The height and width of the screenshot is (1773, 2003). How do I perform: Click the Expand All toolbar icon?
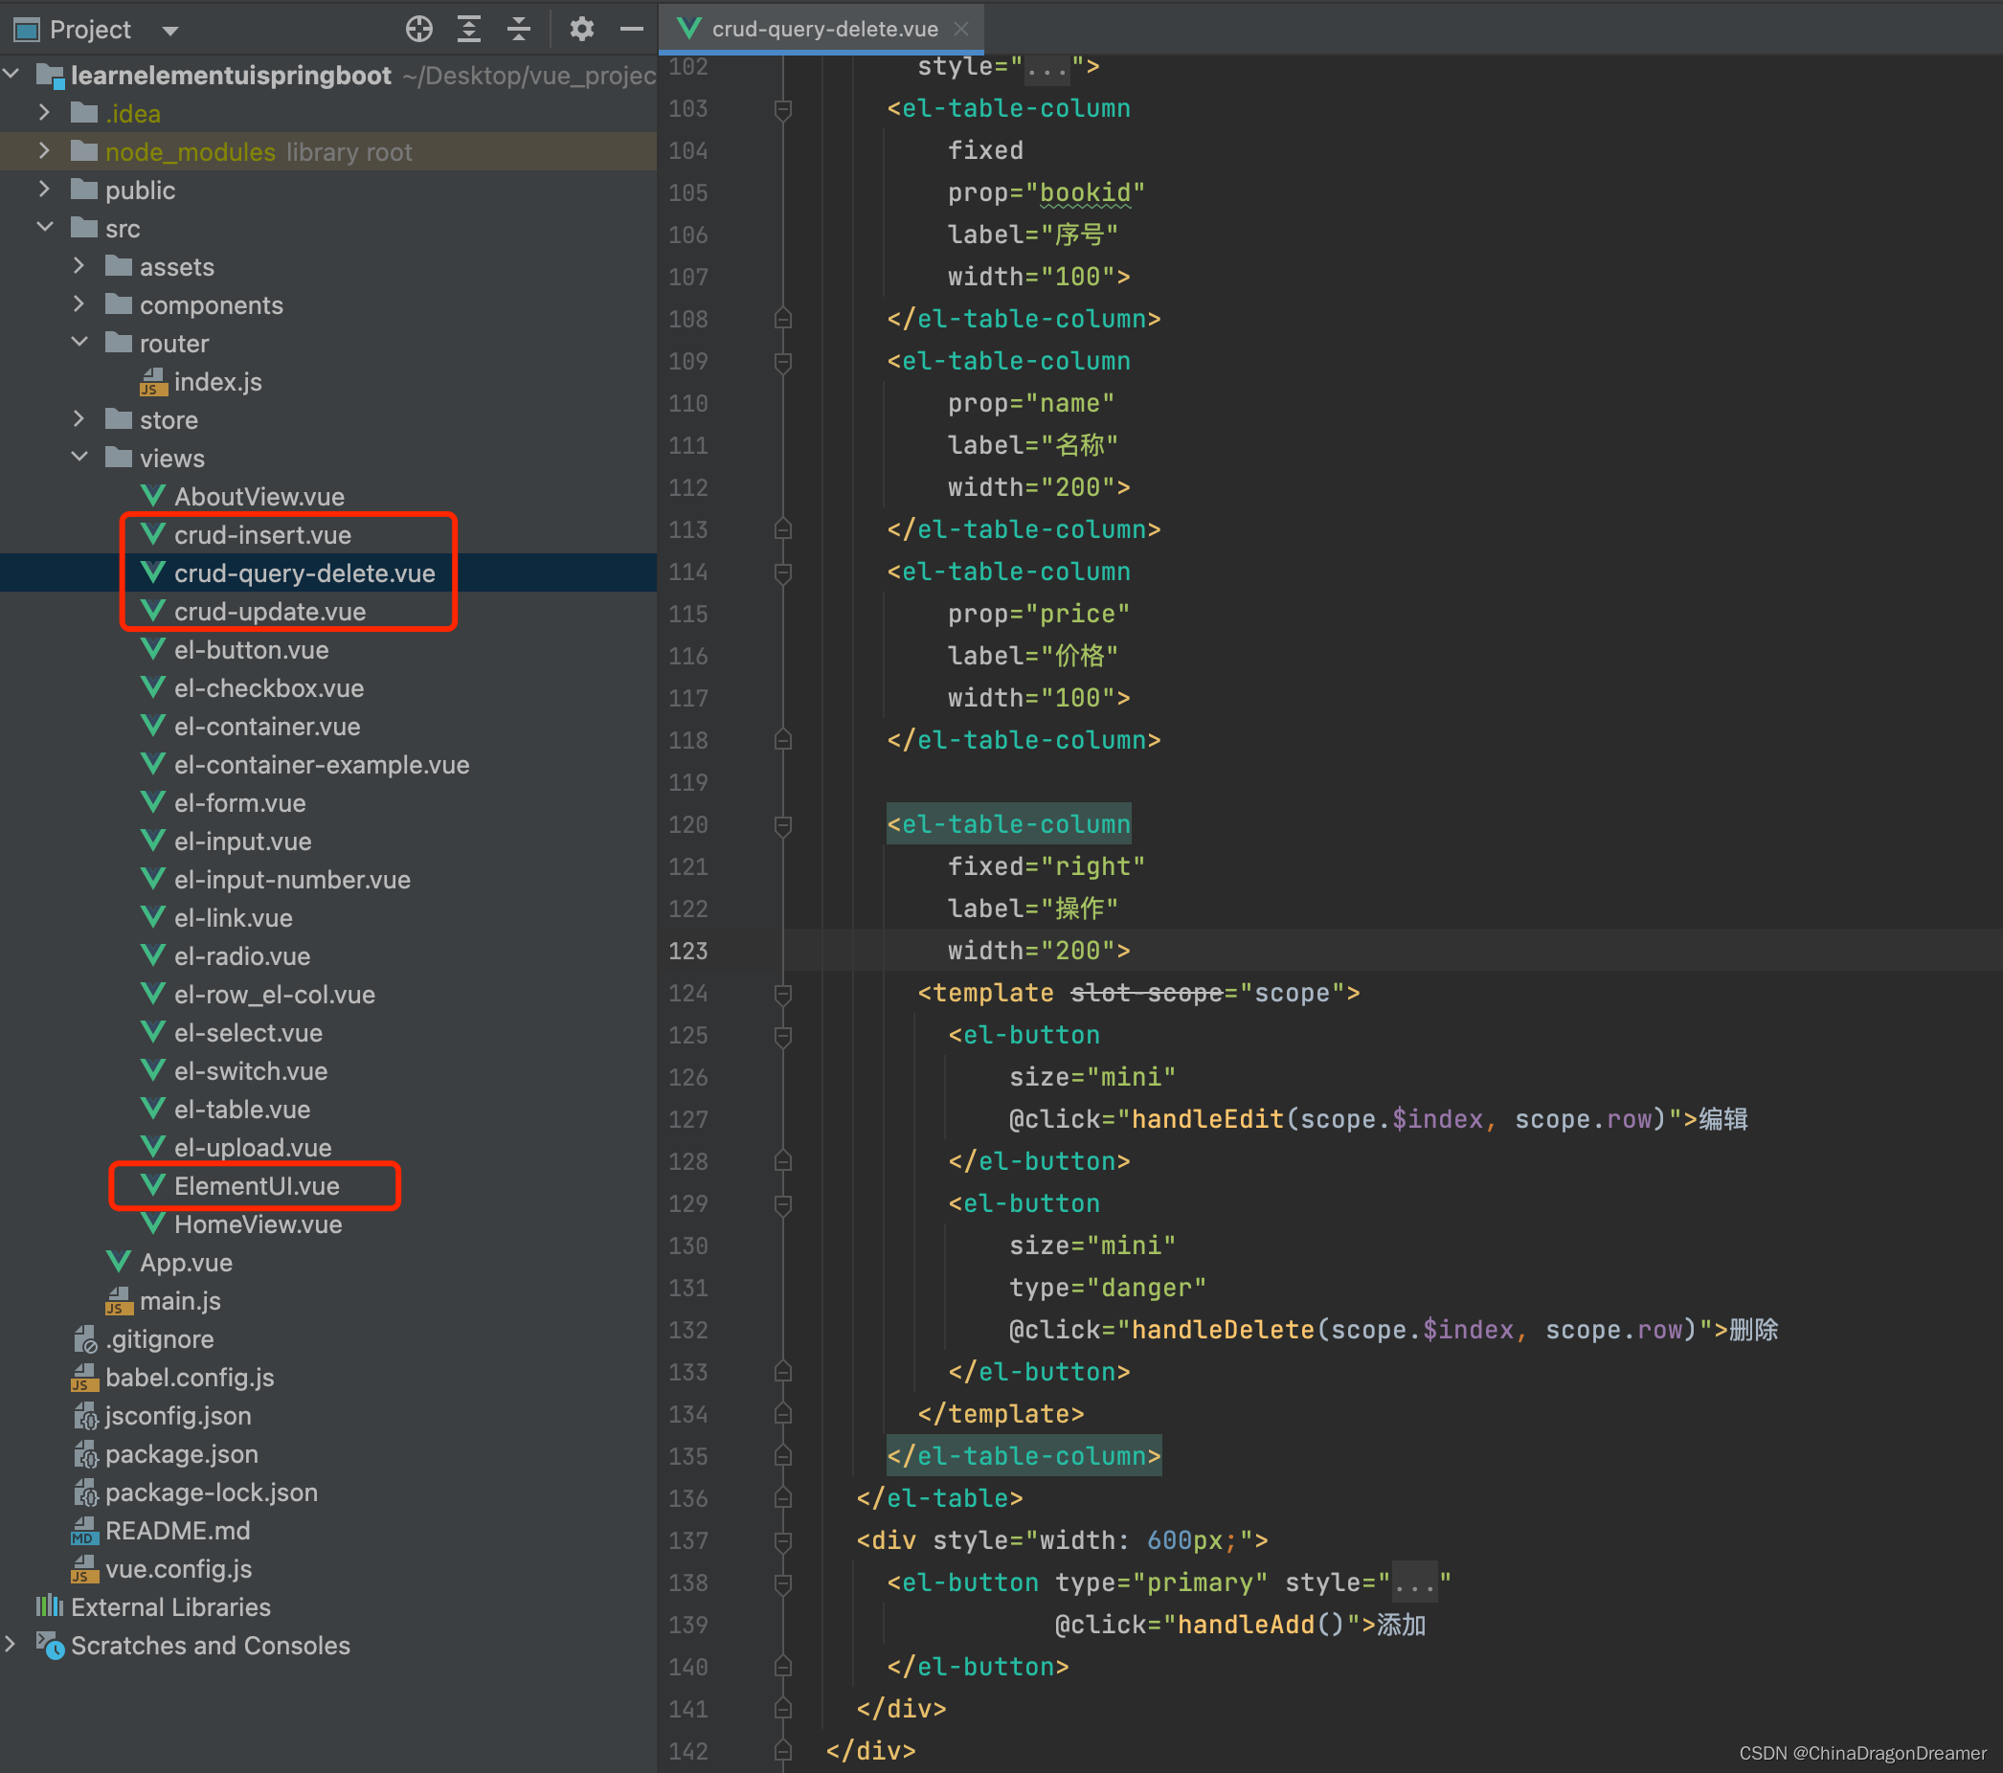(469, 30)
